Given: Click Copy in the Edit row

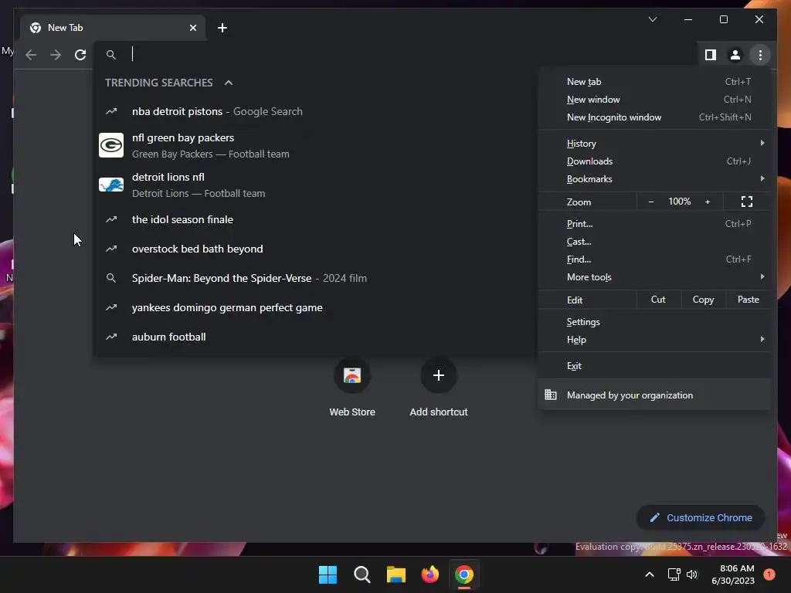Looking at the screenshot, I should tap(703, 300).
